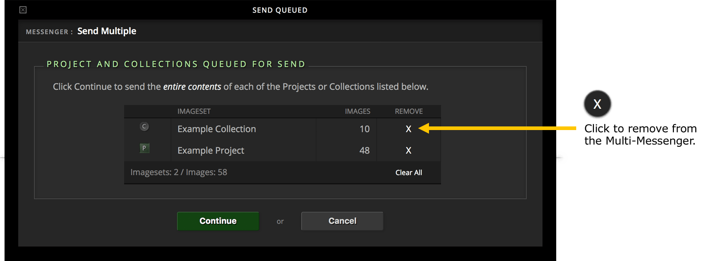Close the Send Queued dialog box
718x261 pixels.
(23, 10)
